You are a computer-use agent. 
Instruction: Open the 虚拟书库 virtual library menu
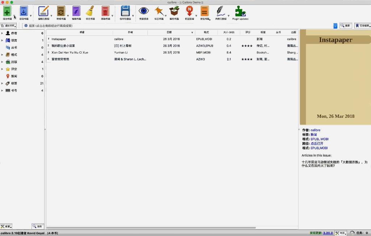9,26
